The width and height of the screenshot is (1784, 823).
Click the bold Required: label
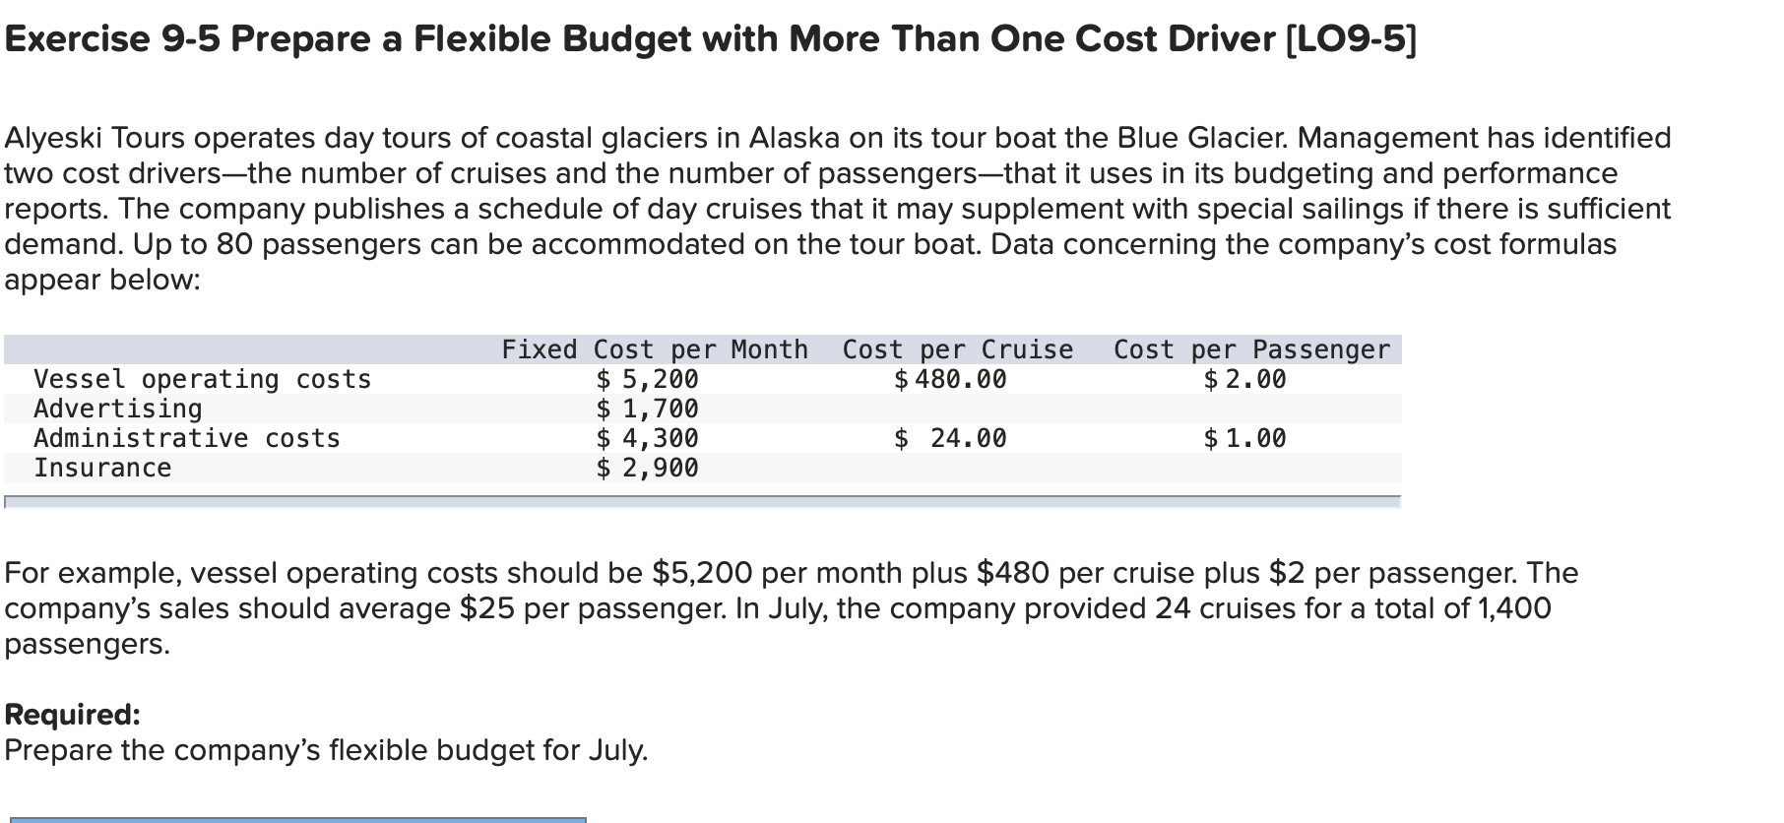tap(73, 714)
